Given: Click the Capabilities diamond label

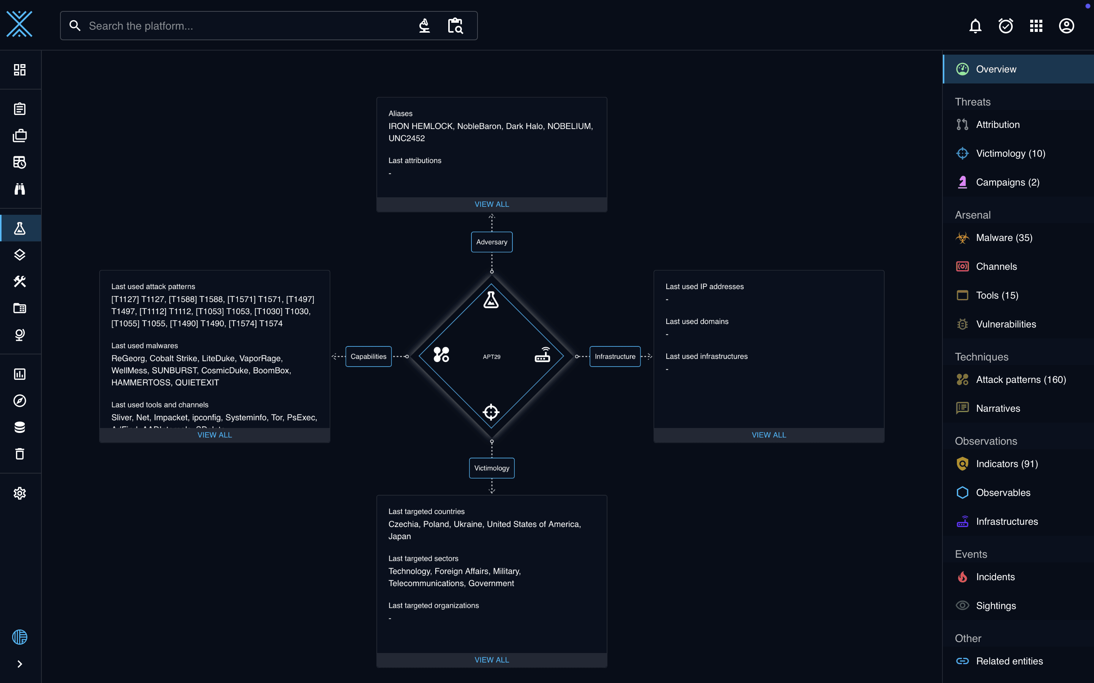Looking at the screenshot, I should point(368,356).
